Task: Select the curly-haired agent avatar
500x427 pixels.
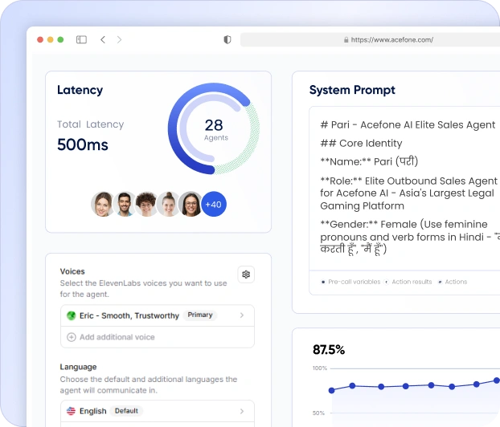Action: [146, 204]
